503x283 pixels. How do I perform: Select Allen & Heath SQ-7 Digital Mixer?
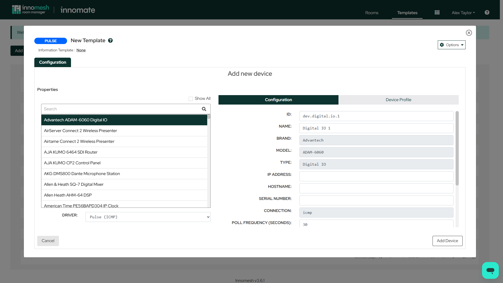[124, 184]
